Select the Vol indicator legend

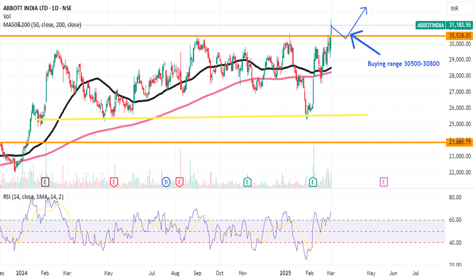(7, 16)
